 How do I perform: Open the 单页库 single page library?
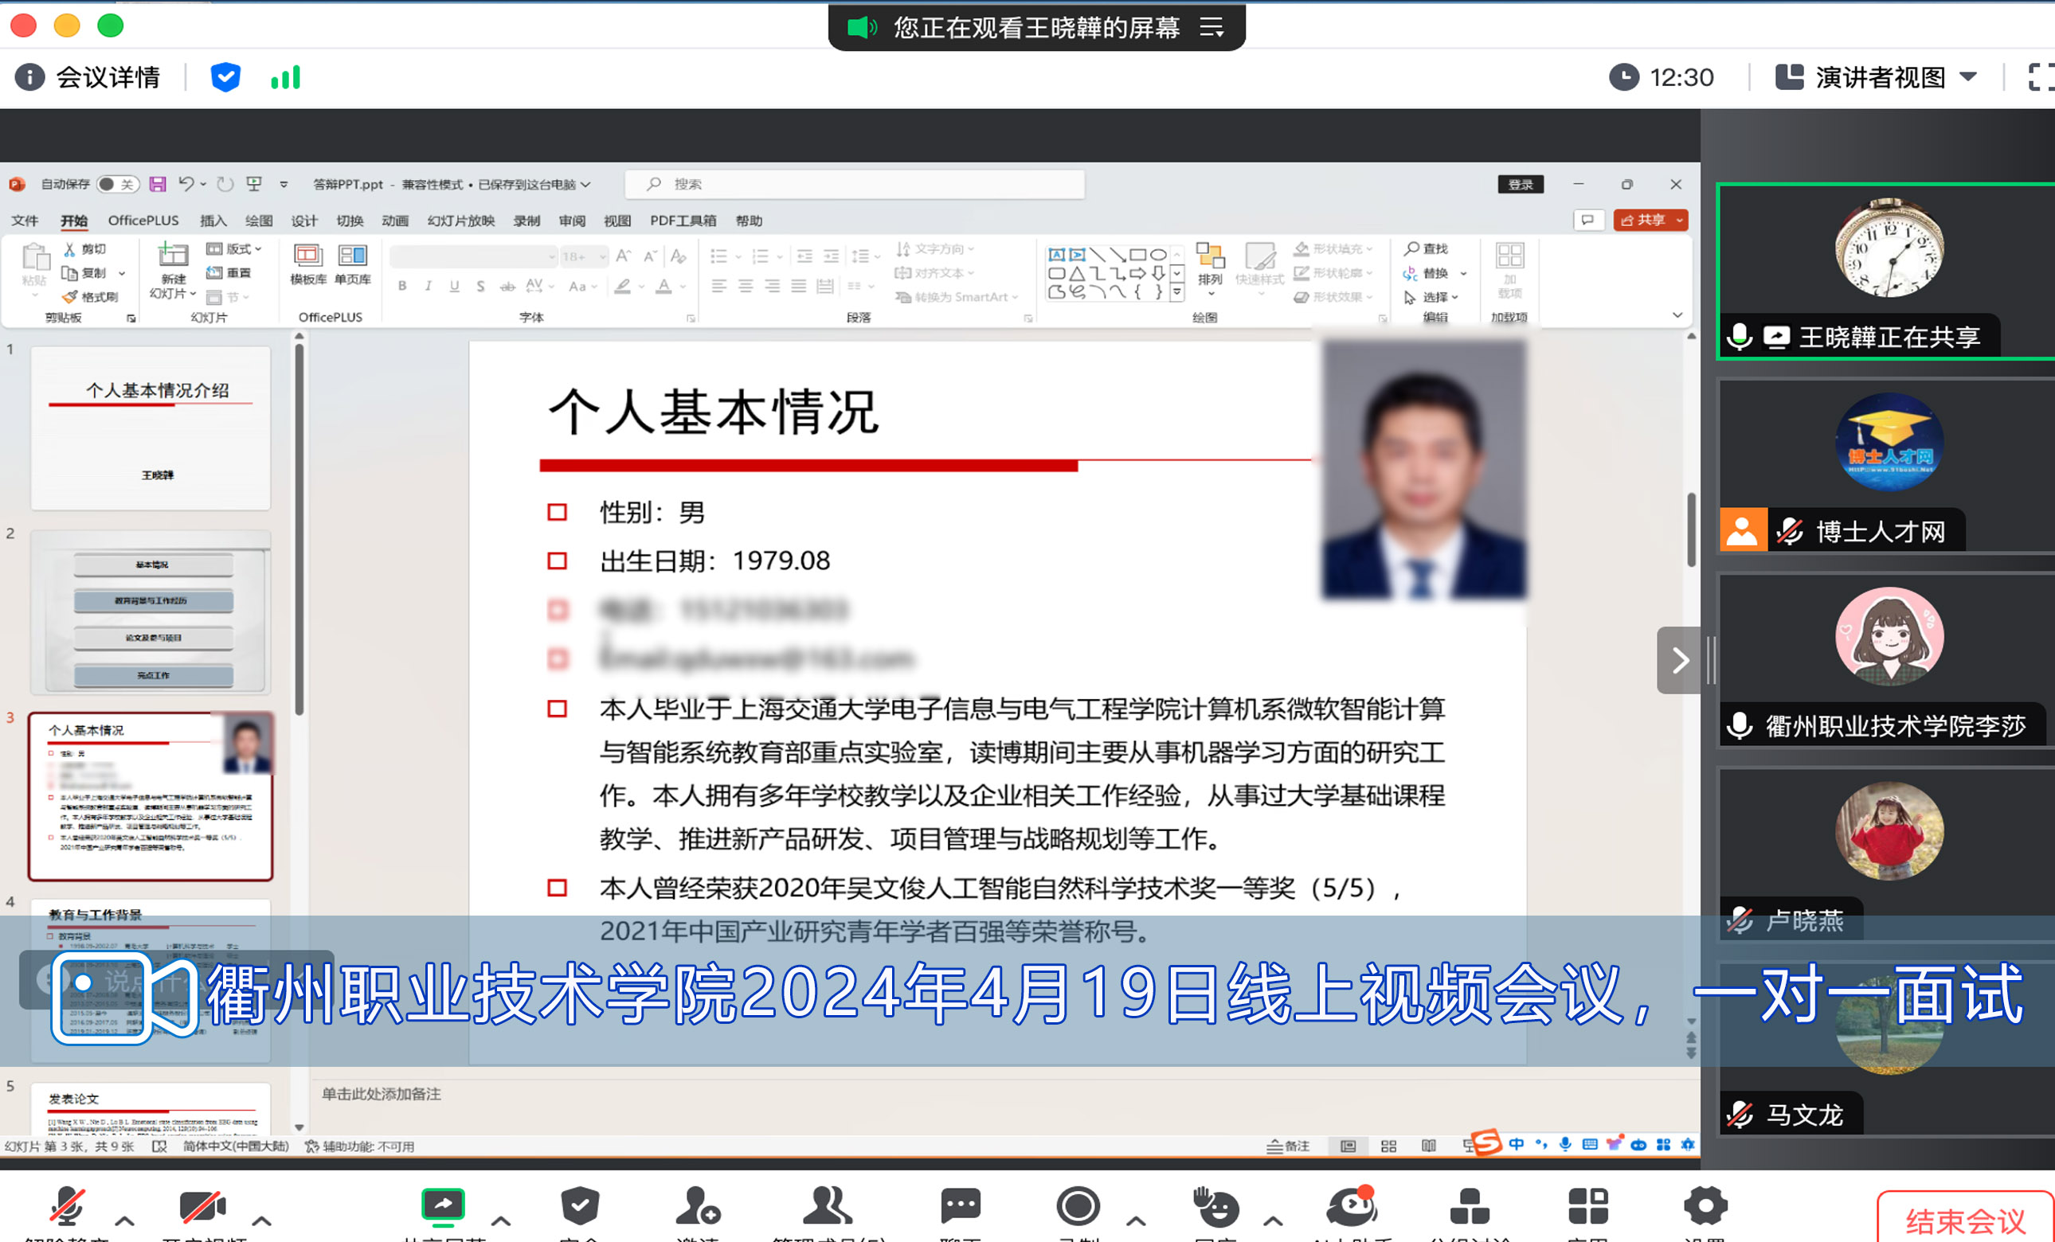353,264
